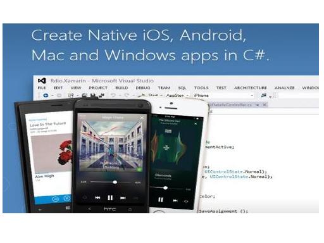Open the ANALYZE menu
This screenshot has width=324, height=243.
point(284,88)
